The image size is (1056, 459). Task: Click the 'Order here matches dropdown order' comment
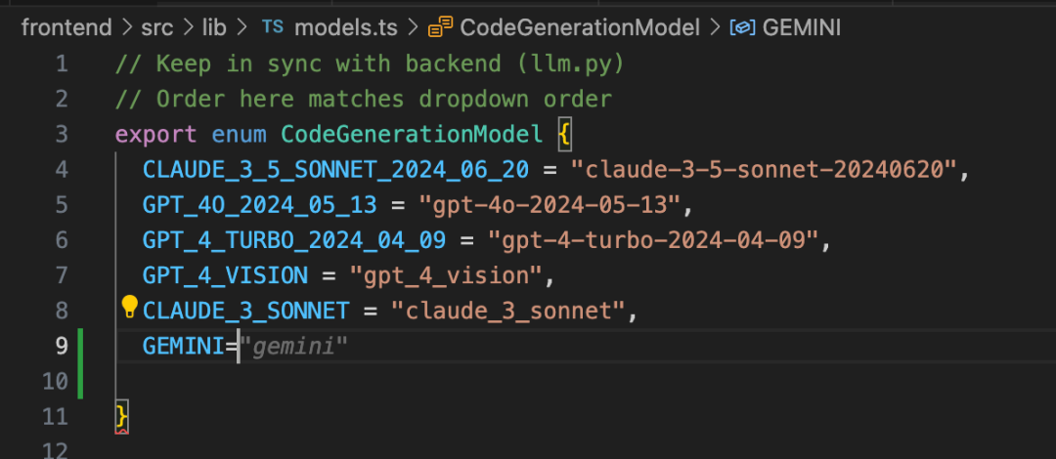[x=364, y=99]
